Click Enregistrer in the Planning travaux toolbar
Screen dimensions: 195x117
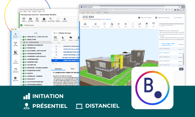tap(30, 20)
